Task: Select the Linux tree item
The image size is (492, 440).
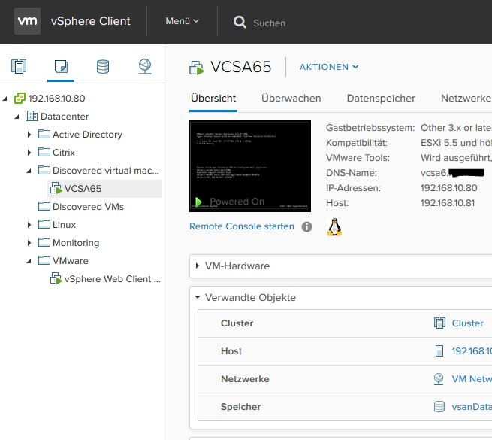Action: (64, 225)
